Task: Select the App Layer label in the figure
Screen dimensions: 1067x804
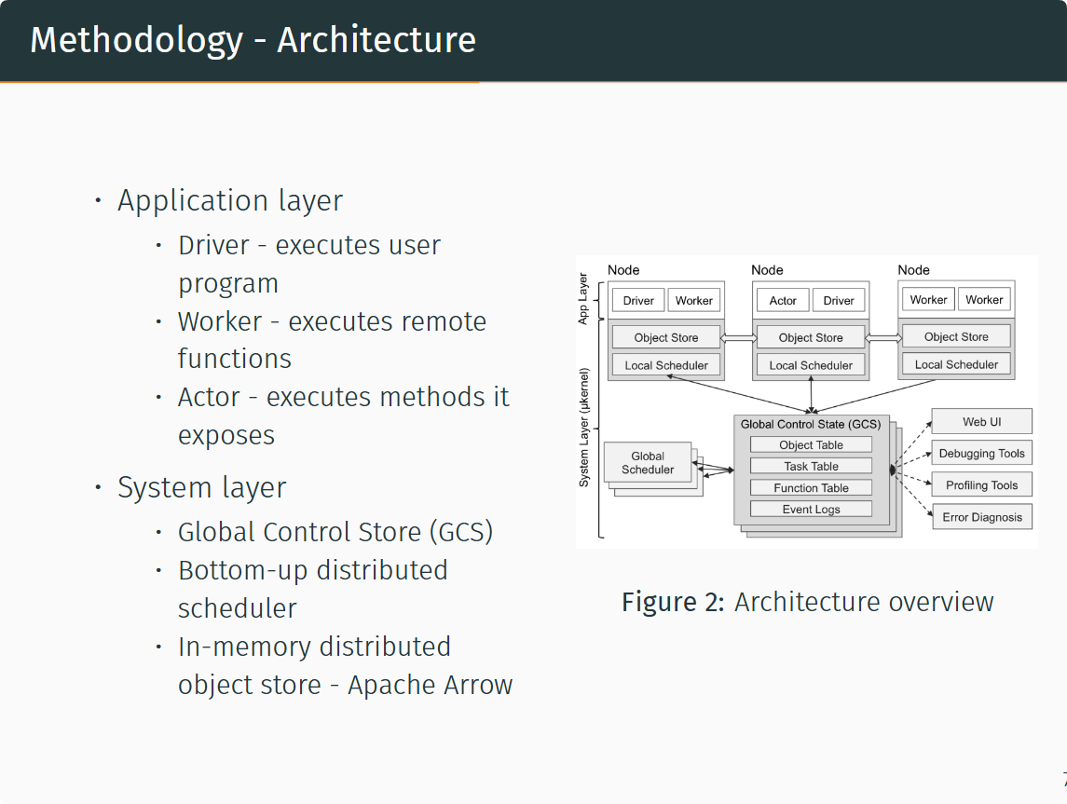Action: pos(586,298)
